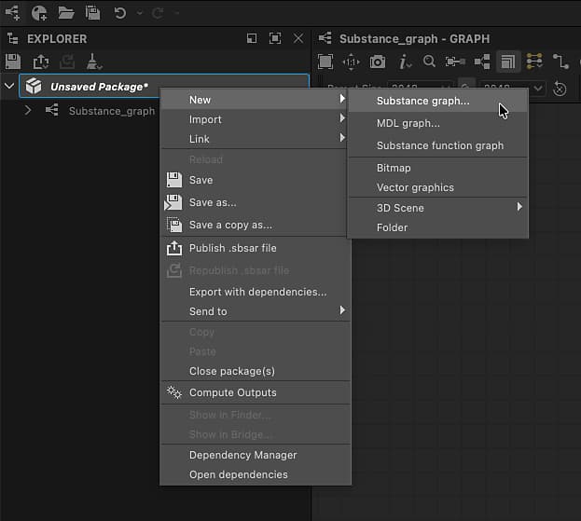Click the magnifier search icon in graph toolbar
The width and height of the screenshot is (581, 521).
429,62
